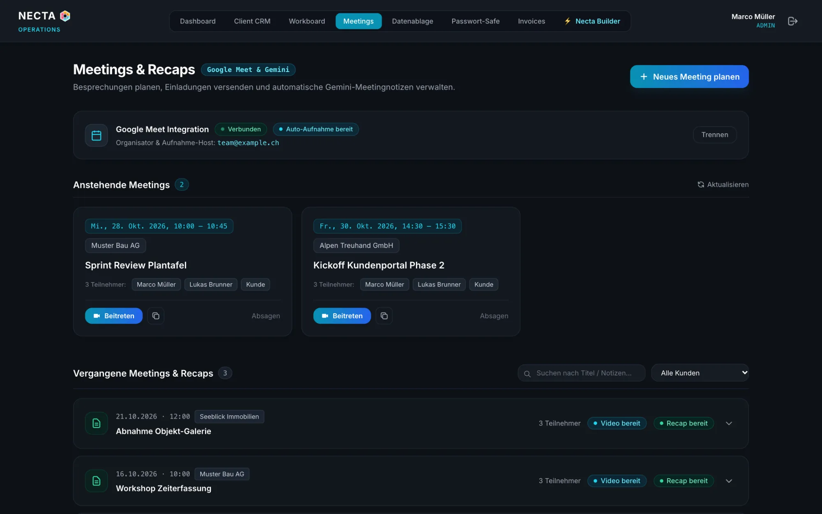Open the Dashboard tab
Image resolution: width=822 pixels, height=514 pixels.
point(198,21)
